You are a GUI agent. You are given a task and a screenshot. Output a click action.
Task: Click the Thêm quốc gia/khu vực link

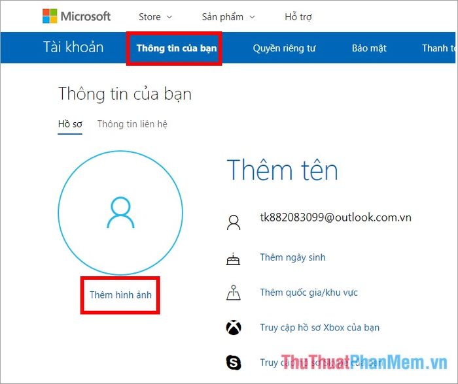point(309,293)
